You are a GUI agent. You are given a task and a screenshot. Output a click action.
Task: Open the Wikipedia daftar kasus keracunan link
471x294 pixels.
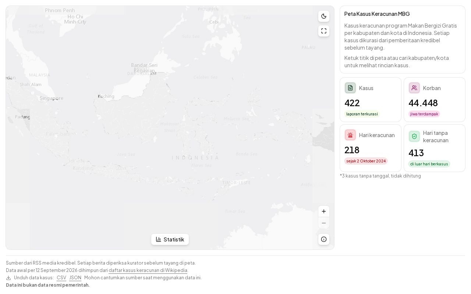point(148,270)
